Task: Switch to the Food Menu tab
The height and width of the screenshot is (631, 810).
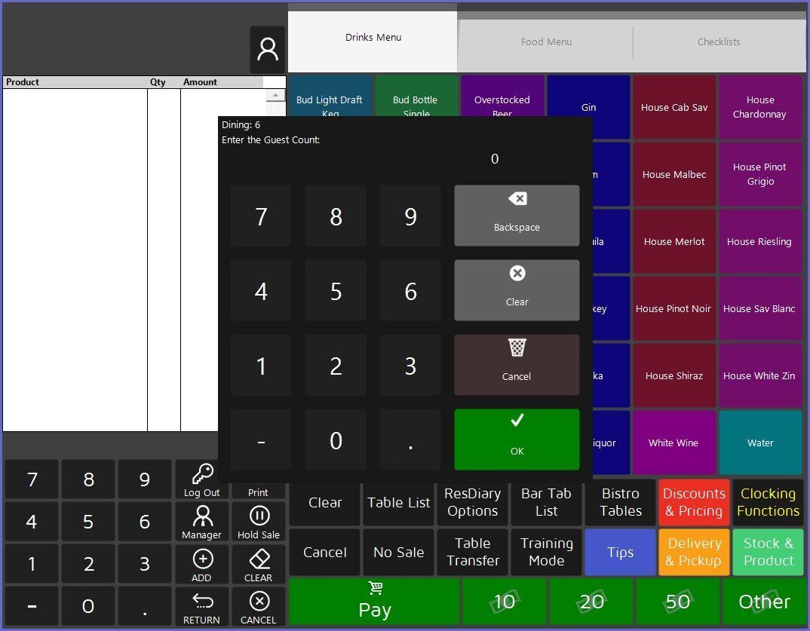Action: (x=546, y=42)
